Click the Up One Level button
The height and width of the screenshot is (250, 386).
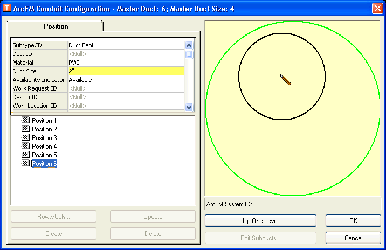click(x=260, y=221)
